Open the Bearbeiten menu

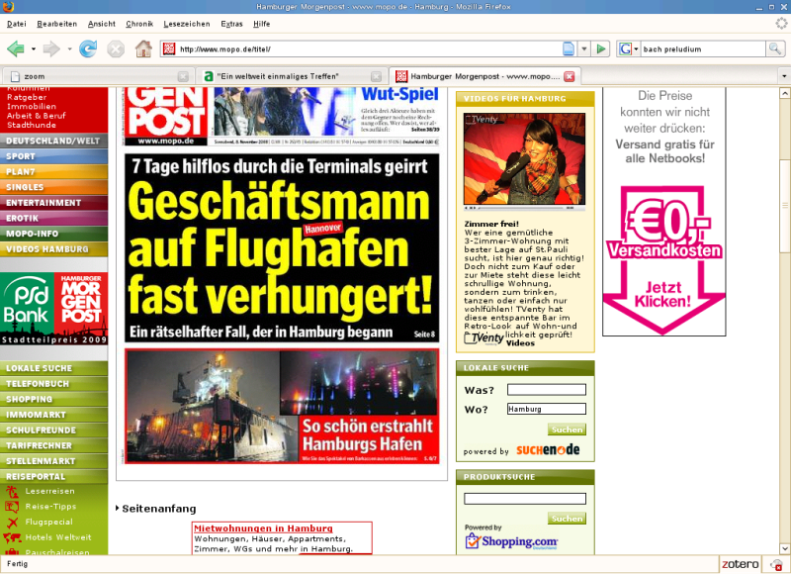[57, 24]
